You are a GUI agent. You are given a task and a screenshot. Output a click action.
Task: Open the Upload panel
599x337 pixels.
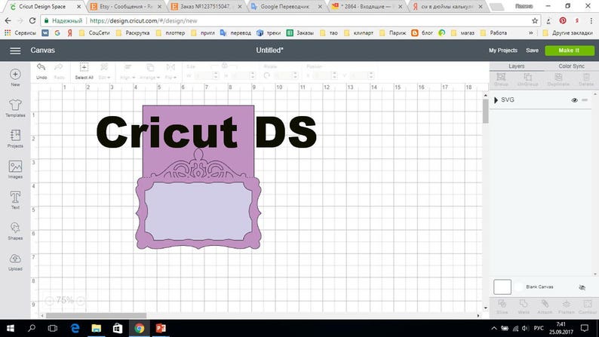pos(15,262)
